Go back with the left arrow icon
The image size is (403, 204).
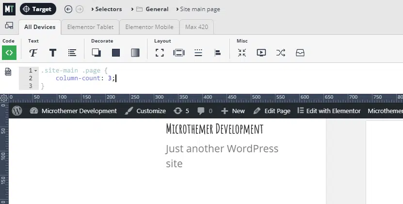tap(68, 9)
